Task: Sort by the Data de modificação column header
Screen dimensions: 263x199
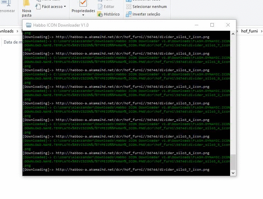Action: point(13,42)
